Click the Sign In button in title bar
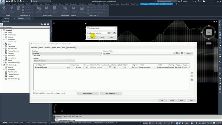 point(184,1)
